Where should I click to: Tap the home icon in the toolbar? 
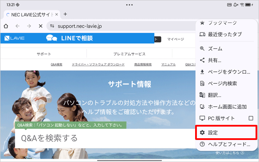coord(6,26)
